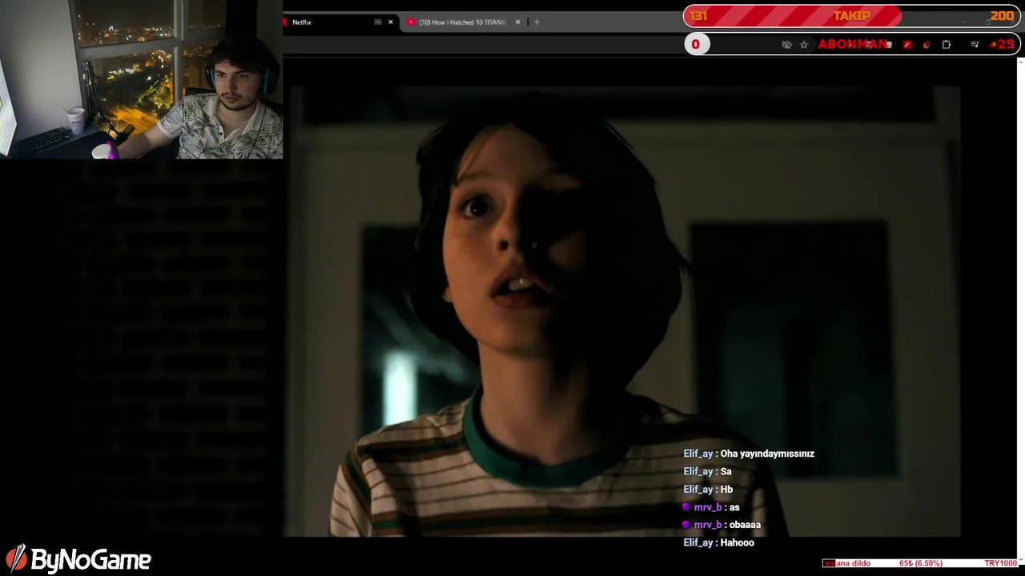Click the purple badge beside 'obaaaa'

pos(686,525)
